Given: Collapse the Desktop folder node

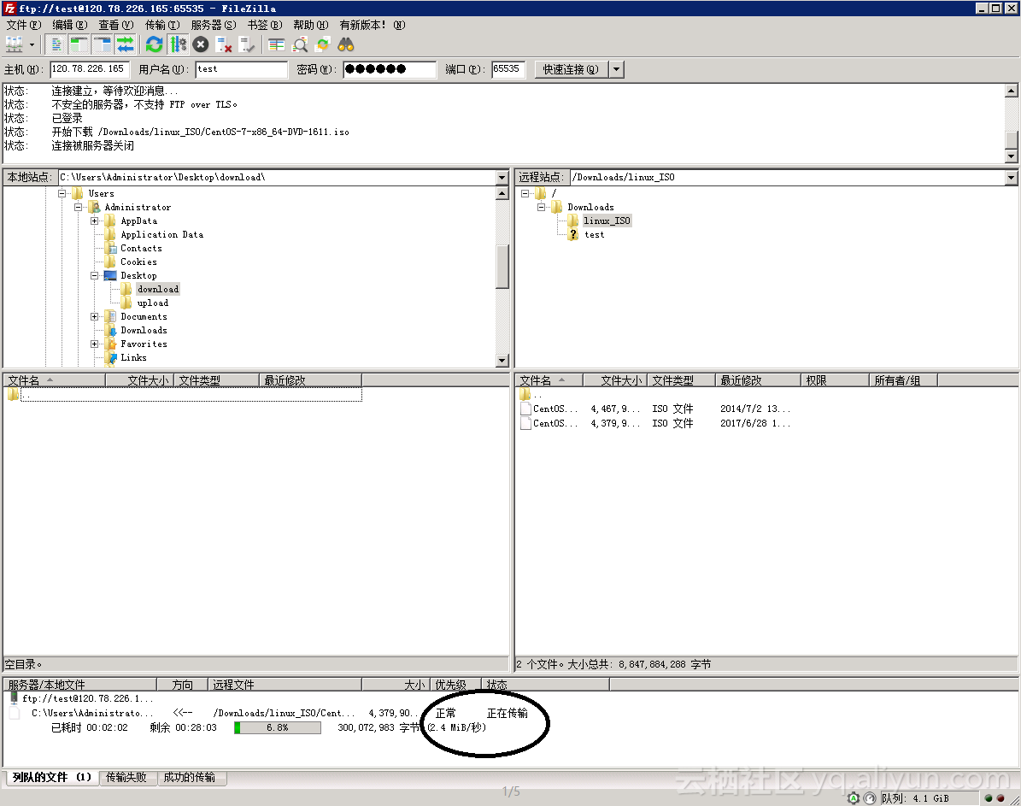Looking at the screenshot, I should (95, 275).
